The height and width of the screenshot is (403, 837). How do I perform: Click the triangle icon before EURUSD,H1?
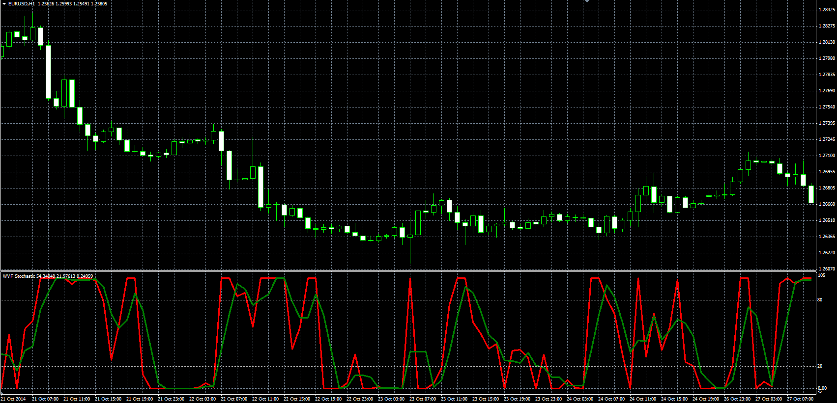click(4, 4)
